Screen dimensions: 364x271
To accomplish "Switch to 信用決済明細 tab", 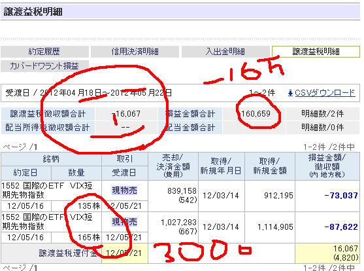I will (135, 52).
